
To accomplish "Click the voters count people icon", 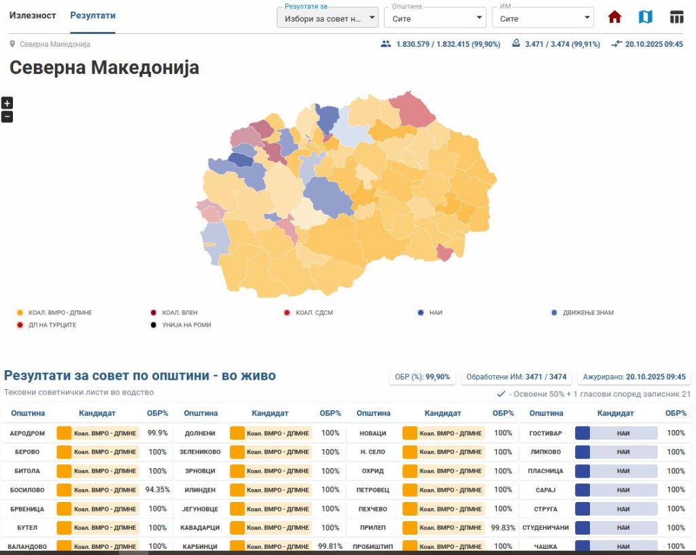I will [x=386, y=44].
